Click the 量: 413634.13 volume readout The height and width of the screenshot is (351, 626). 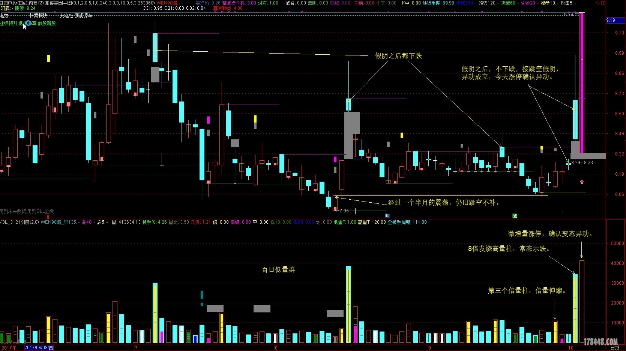pyautogui.click(x=126, y=222)
